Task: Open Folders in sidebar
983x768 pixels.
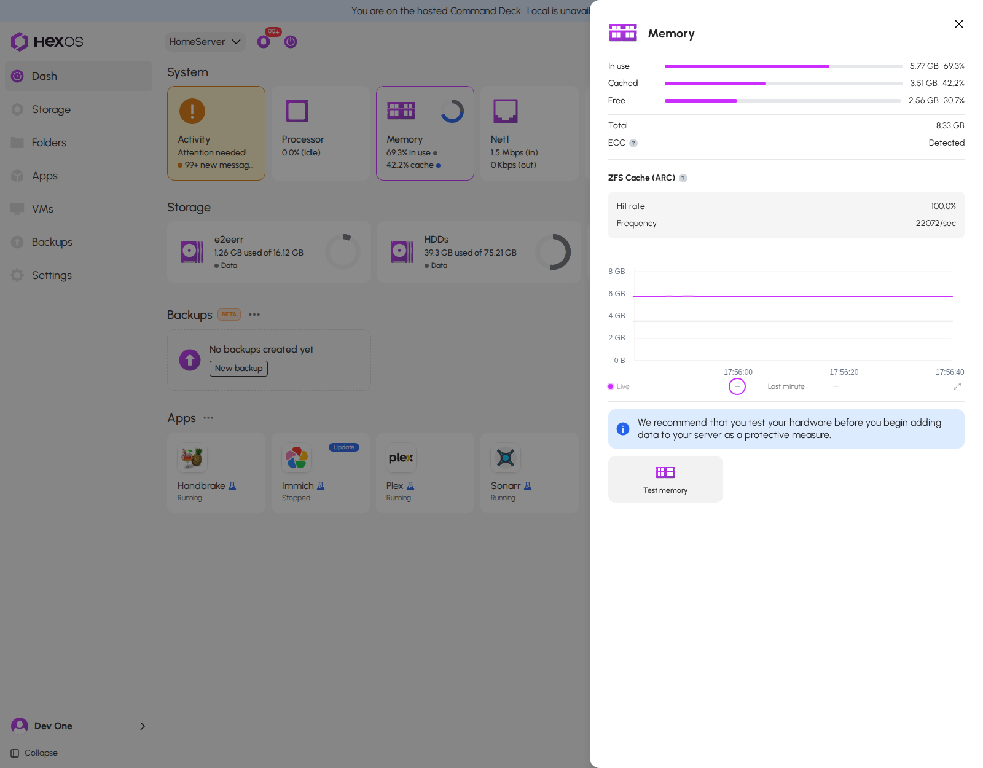Action: (x=79, y=143)
